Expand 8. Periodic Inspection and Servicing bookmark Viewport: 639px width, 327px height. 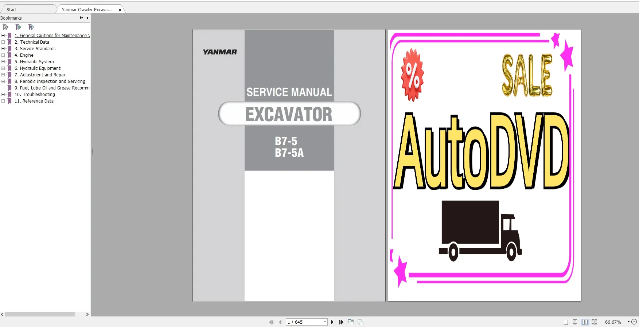(3, 81)
